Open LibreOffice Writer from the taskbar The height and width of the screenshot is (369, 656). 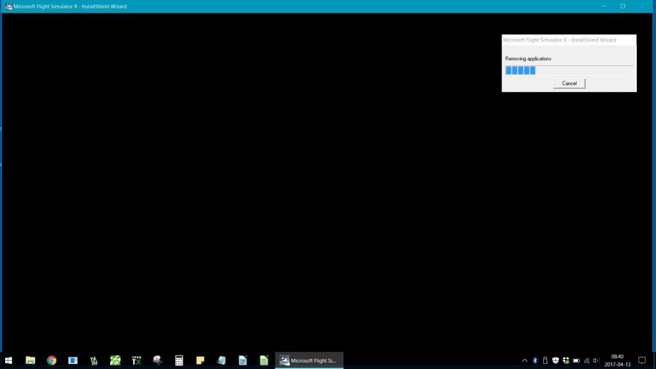pyautogui.click(x=243, y=360)
